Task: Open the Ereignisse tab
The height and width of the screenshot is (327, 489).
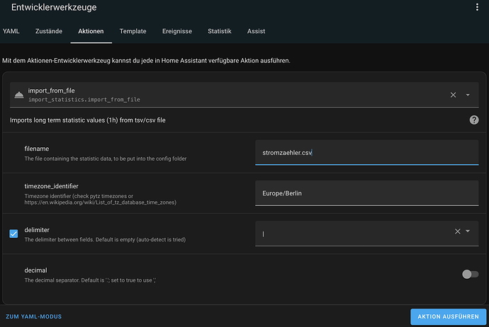Action: click(x=177, y=31)
